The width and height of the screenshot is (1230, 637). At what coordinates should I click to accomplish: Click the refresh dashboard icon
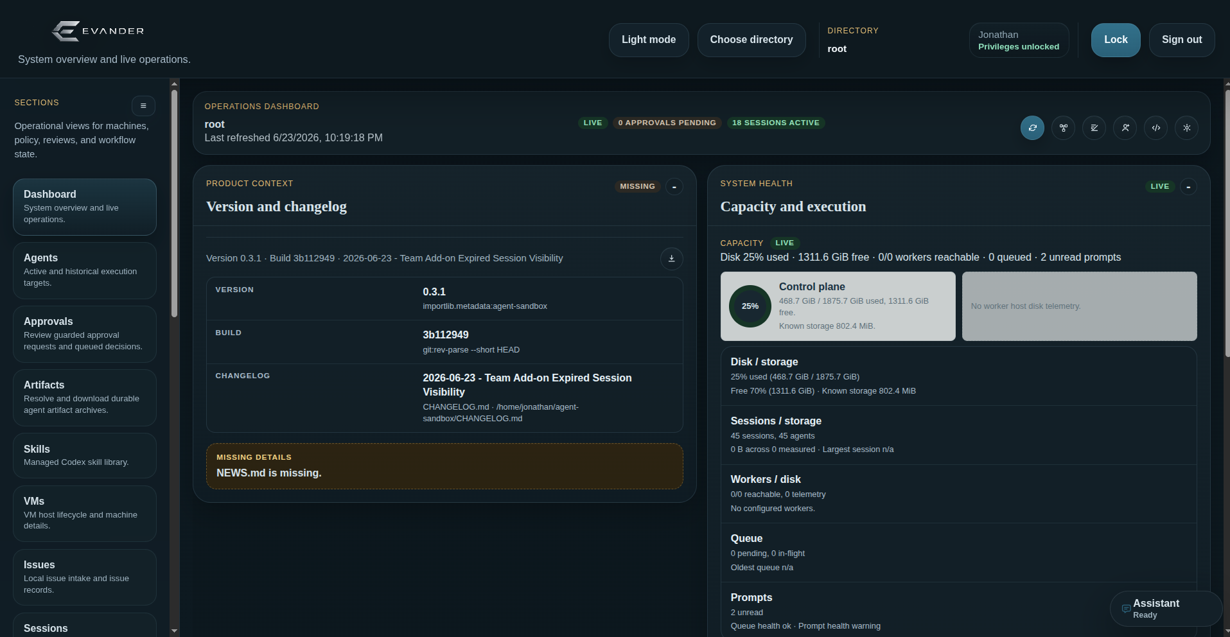point(1032,128)
